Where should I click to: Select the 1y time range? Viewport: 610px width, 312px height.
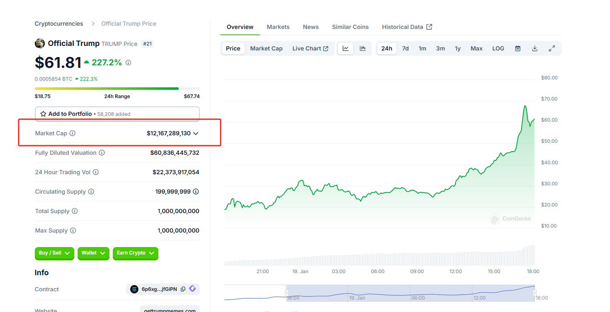coord(458,48)
